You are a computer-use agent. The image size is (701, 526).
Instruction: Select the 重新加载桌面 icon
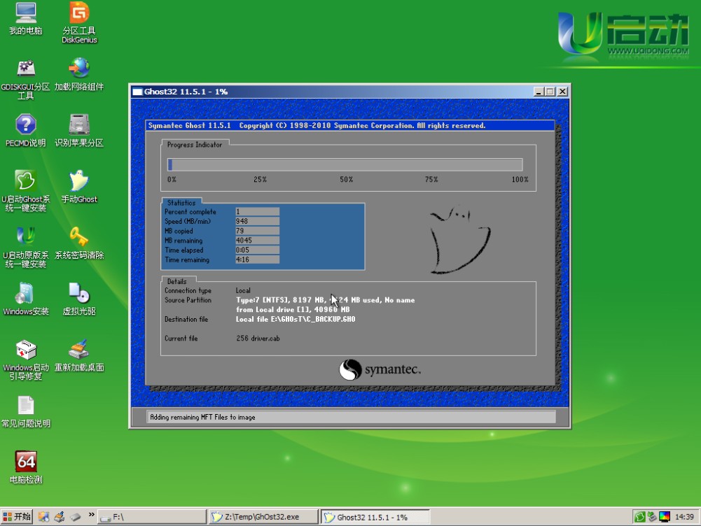pyautogui.click(x=79, y=356)
